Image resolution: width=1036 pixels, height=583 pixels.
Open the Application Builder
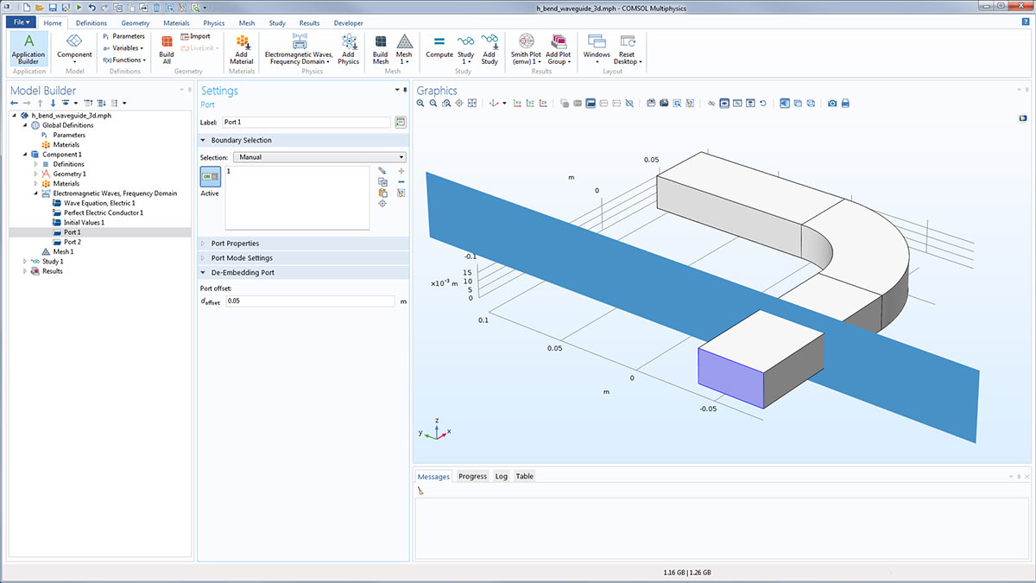(28, 48)
